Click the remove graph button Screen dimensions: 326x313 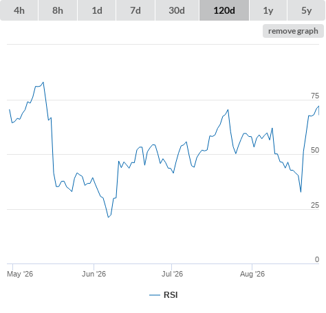(x=293, y=31)
